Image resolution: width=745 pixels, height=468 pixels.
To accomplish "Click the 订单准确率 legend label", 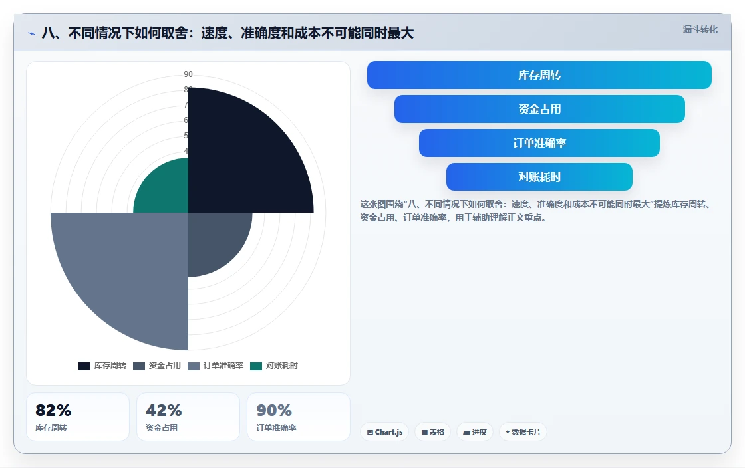I will click(223, 366).
